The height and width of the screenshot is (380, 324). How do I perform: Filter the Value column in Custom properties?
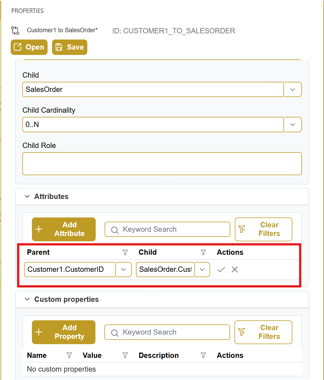(x=125, y=355)
